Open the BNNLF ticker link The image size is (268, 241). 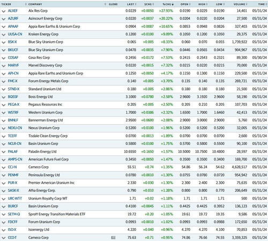pyautogui.click(x=13, y=120)
